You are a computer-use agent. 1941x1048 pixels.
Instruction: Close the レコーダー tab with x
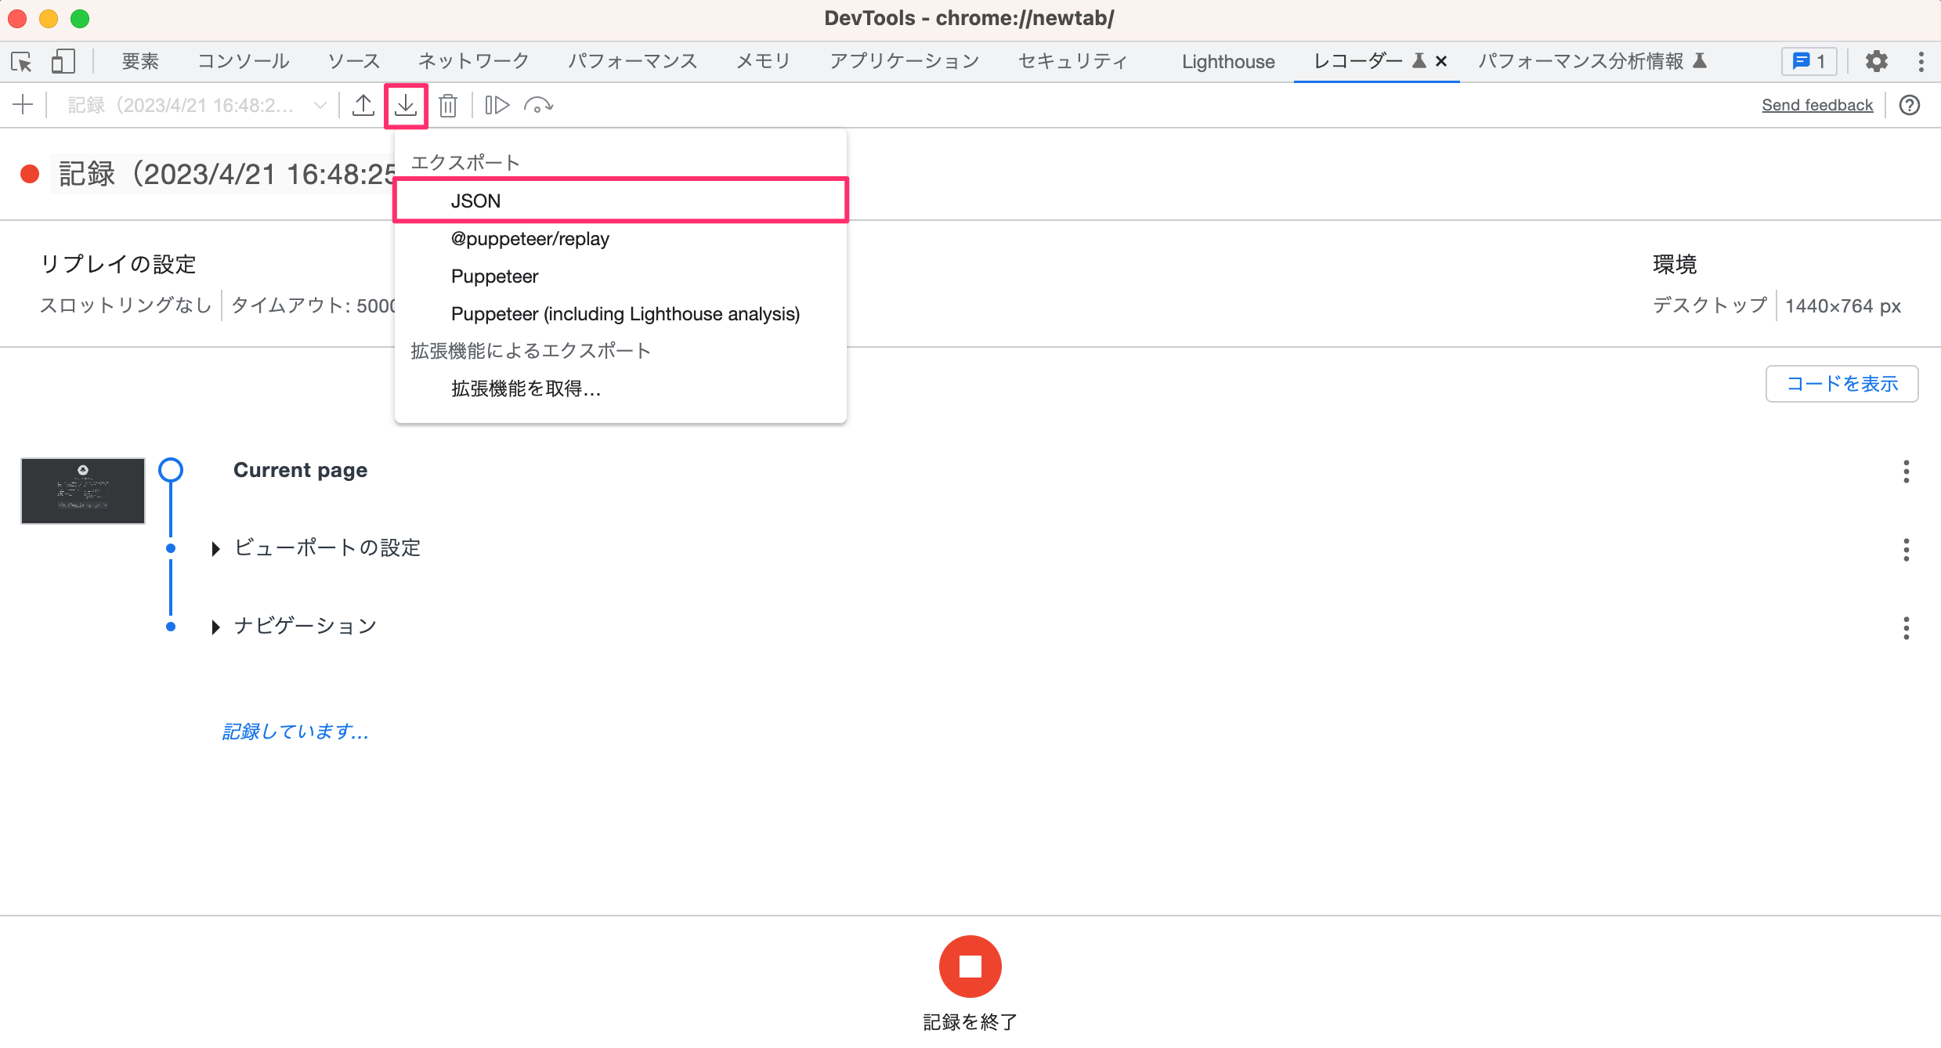point(1440,61)
